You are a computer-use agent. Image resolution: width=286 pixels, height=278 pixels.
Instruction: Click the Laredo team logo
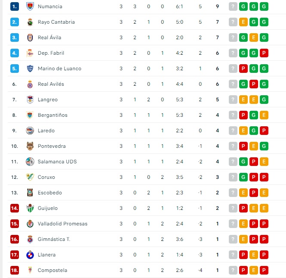click(30, 131)
